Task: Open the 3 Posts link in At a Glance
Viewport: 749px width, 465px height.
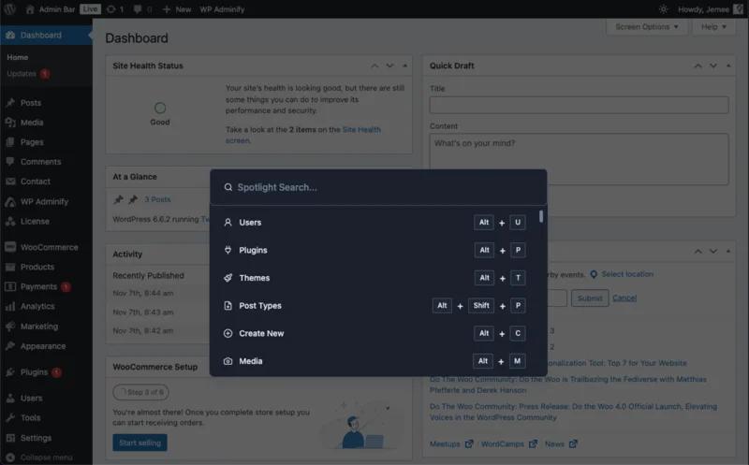Action: (157, 199)
